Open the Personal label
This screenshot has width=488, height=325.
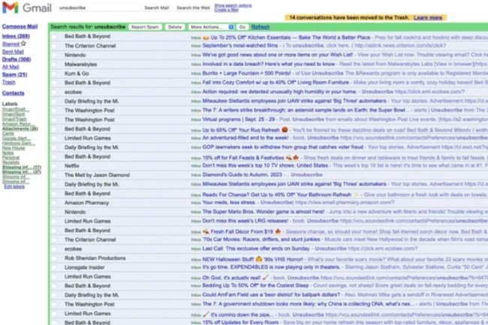click(11, 158)
